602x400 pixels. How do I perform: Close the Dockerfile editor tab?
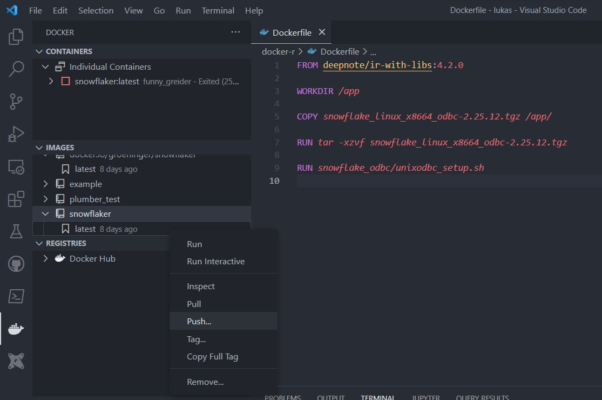click(x=322, y=32)
